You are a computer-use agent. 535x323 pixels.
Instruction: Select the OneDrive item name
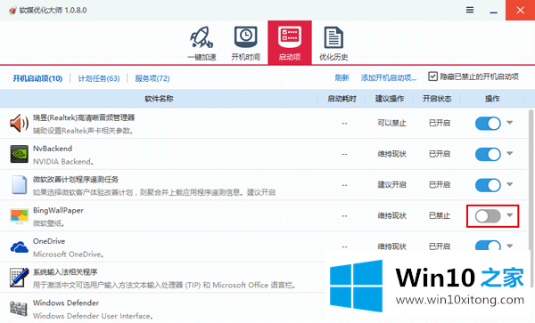(x=49, y=241)
